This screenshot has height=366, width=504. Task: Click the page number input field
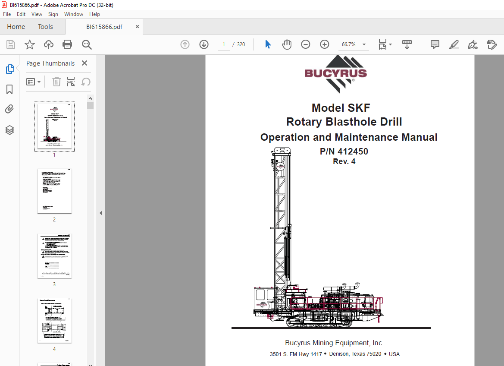tap(224, 44)
